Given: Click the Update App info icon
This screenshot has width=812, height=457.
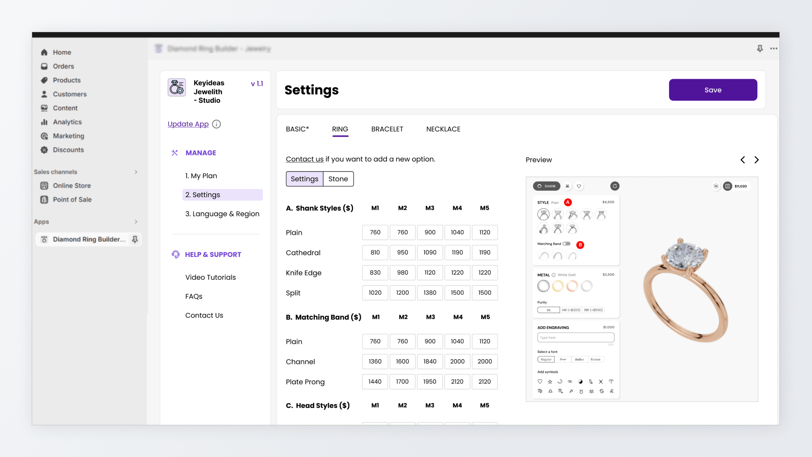Looking at the screenshot, I should 217,124.
